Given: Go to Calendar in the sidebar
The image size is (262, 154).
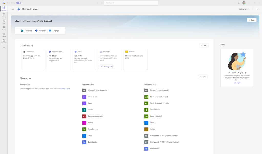Looking at the screenshot, I should tap(4, 34).
